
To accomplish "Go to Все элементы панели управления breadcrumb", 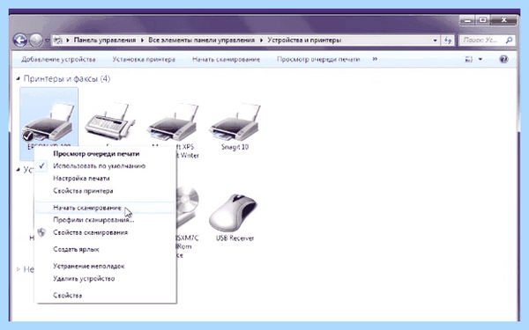I will pos(201,40).
